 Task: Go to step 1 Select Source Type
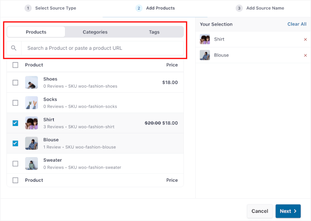[x=50, y=8]
